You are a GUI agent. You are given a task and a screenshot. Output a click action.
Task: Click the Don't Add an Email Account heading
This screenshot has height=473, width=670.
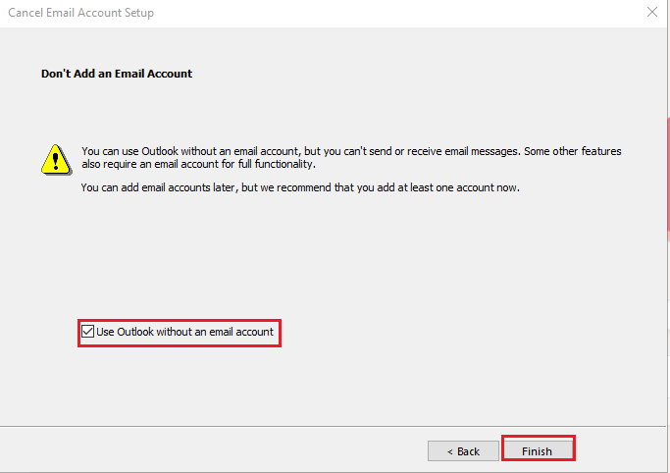[117, 74]
